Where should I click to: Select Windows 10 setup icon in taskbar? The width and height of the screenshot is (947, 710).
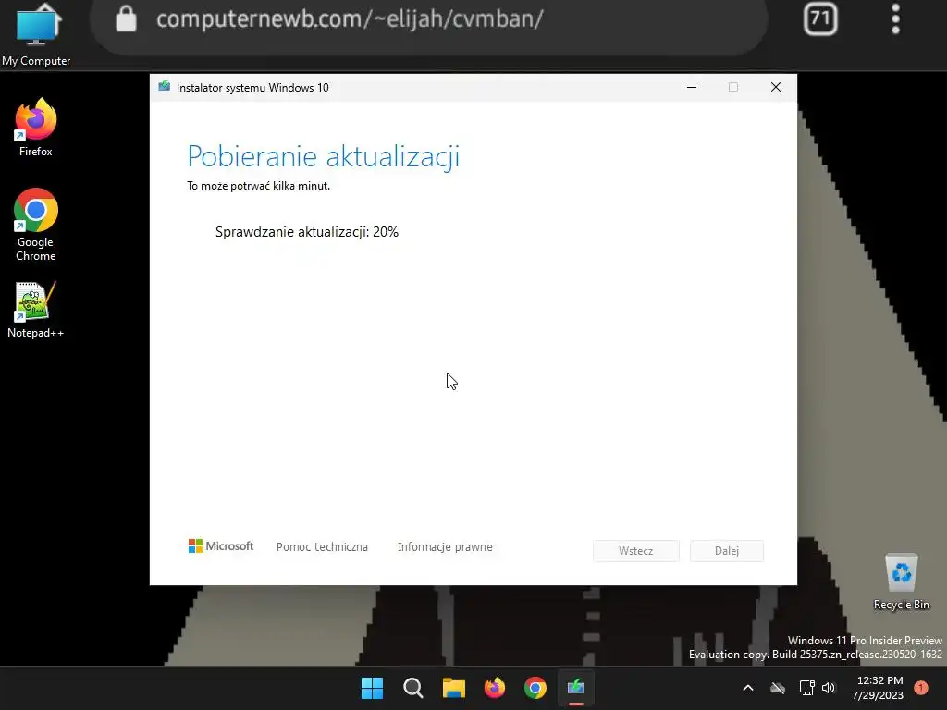click(576, 688)
